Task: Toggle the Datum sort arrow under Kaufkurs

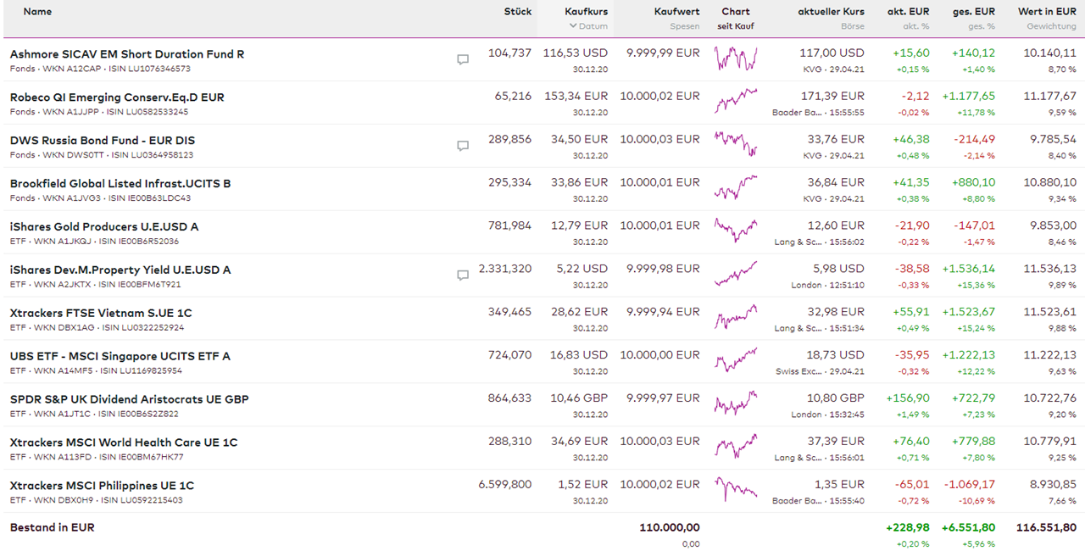Action: tap(573, 26)
